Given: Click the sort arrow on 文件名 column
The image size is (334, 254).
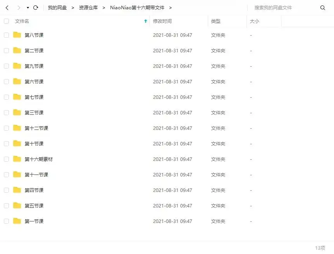Looking at the screenshot, I should [145, 21].
